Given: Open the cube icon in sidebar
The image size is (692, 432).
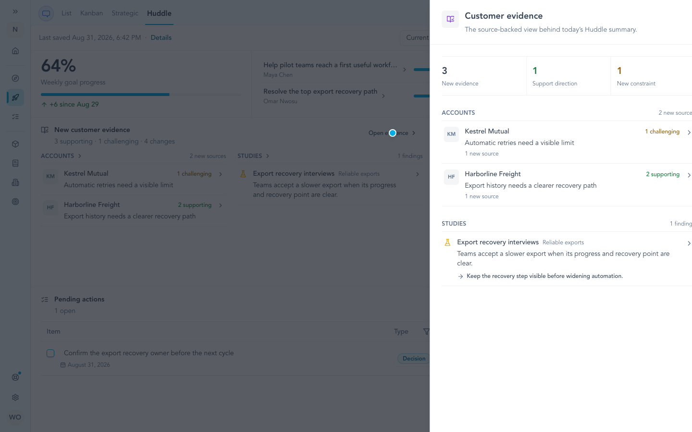Looking at the screenshot, I should pyautogui.click(x=15, y=144).
